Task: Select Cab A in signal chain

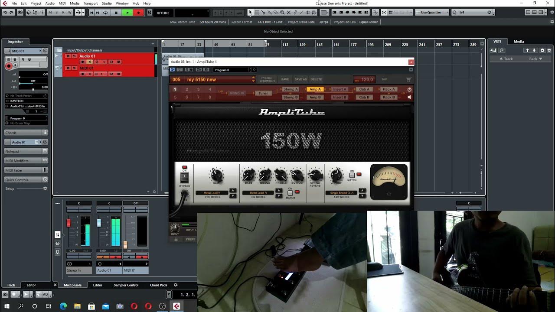Action: (x=364, y=89)
